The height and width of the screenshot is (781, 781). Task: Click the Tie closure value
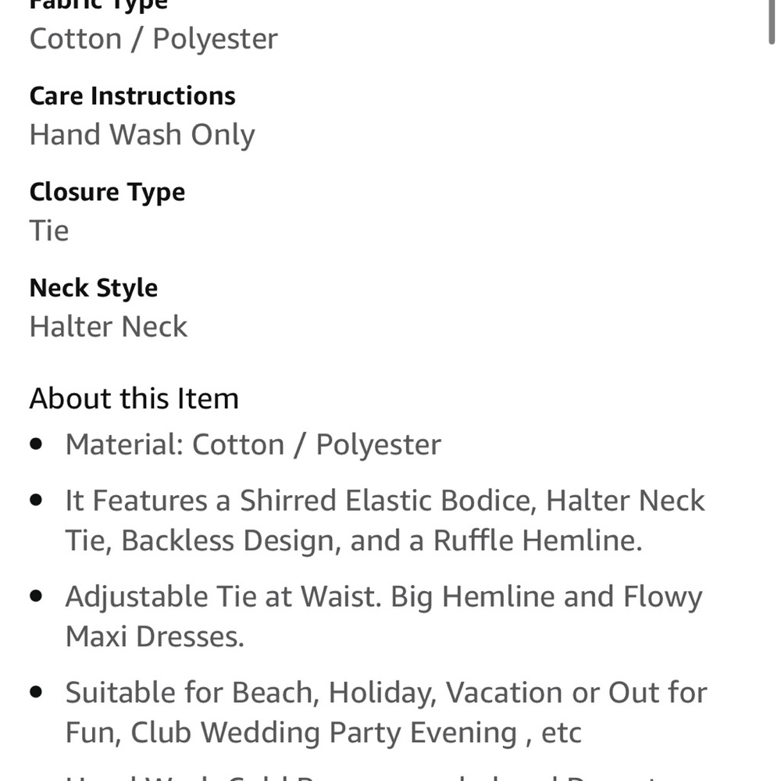[x=49, y=230]
